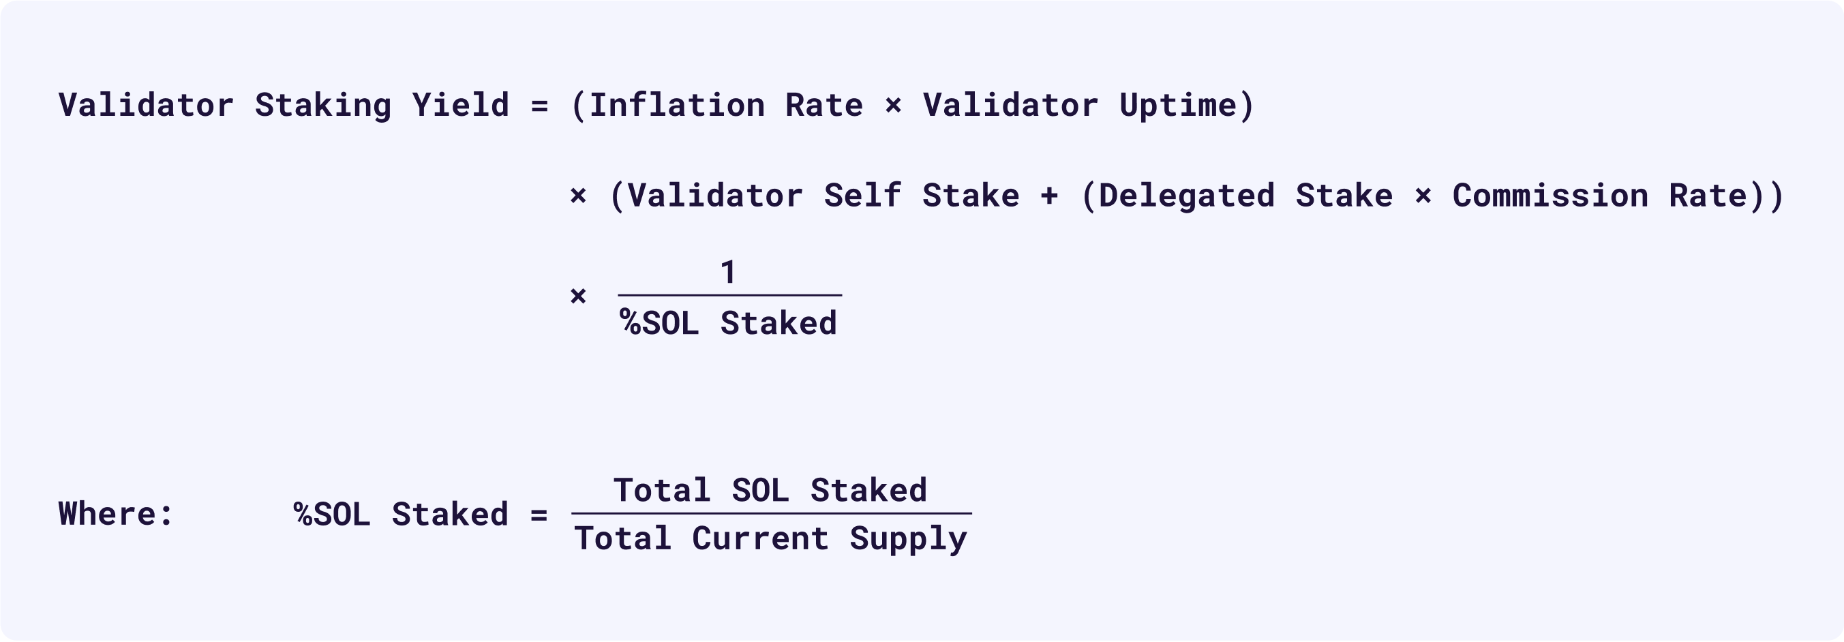Click the multiplication sign before "Validator Uptime"
Viewport: 1844px width, 642px height.
(x=892, y=106)
